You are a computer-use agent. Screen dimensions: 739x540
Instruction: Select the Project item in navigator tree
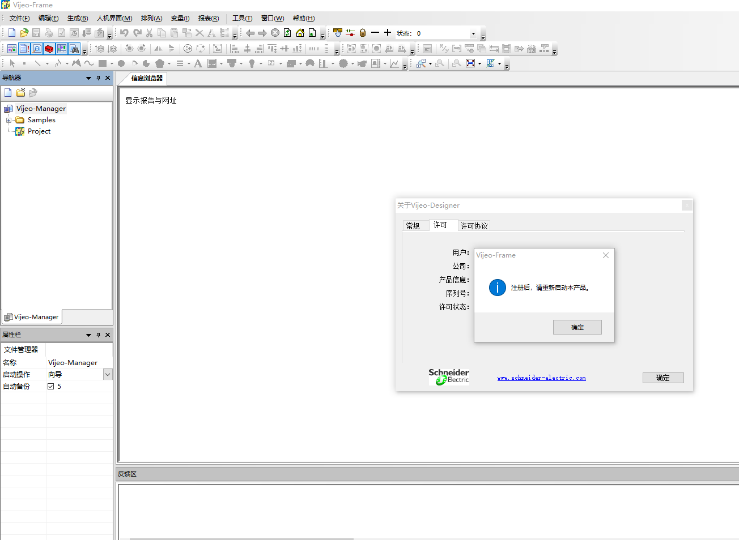[39, 131]
